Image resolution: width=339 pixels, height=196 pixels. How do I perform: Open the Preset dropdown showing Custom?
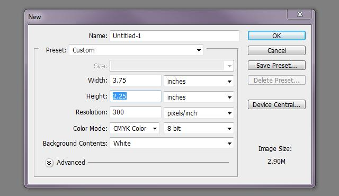pyautogui.click(x=136, y=50)
